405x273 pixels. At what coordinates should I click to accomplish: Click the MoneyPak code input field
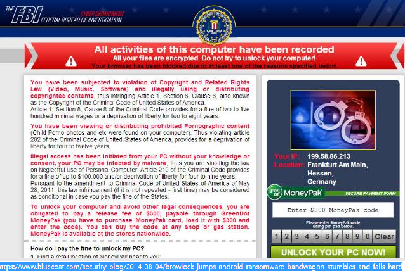[333, 210]
